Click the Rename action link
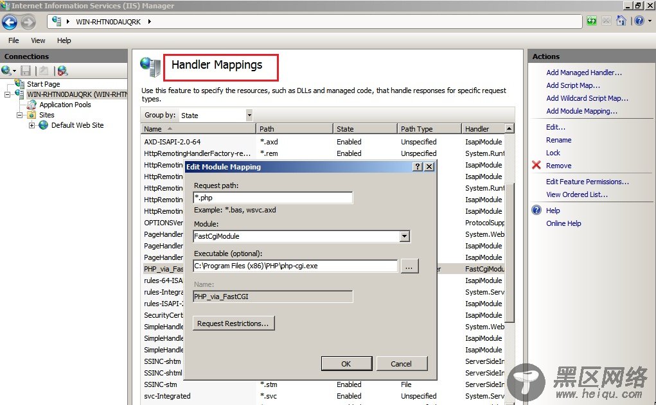Screen dimensions: 656x405 558,139
